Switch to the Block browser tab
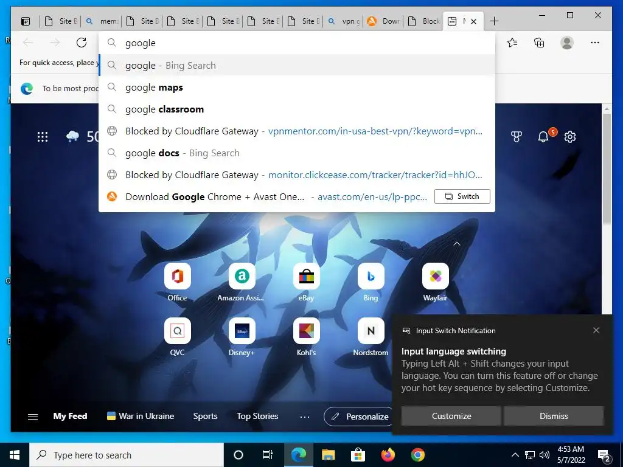Viewport: 623px width, 467px height. (x=424, y=21)
